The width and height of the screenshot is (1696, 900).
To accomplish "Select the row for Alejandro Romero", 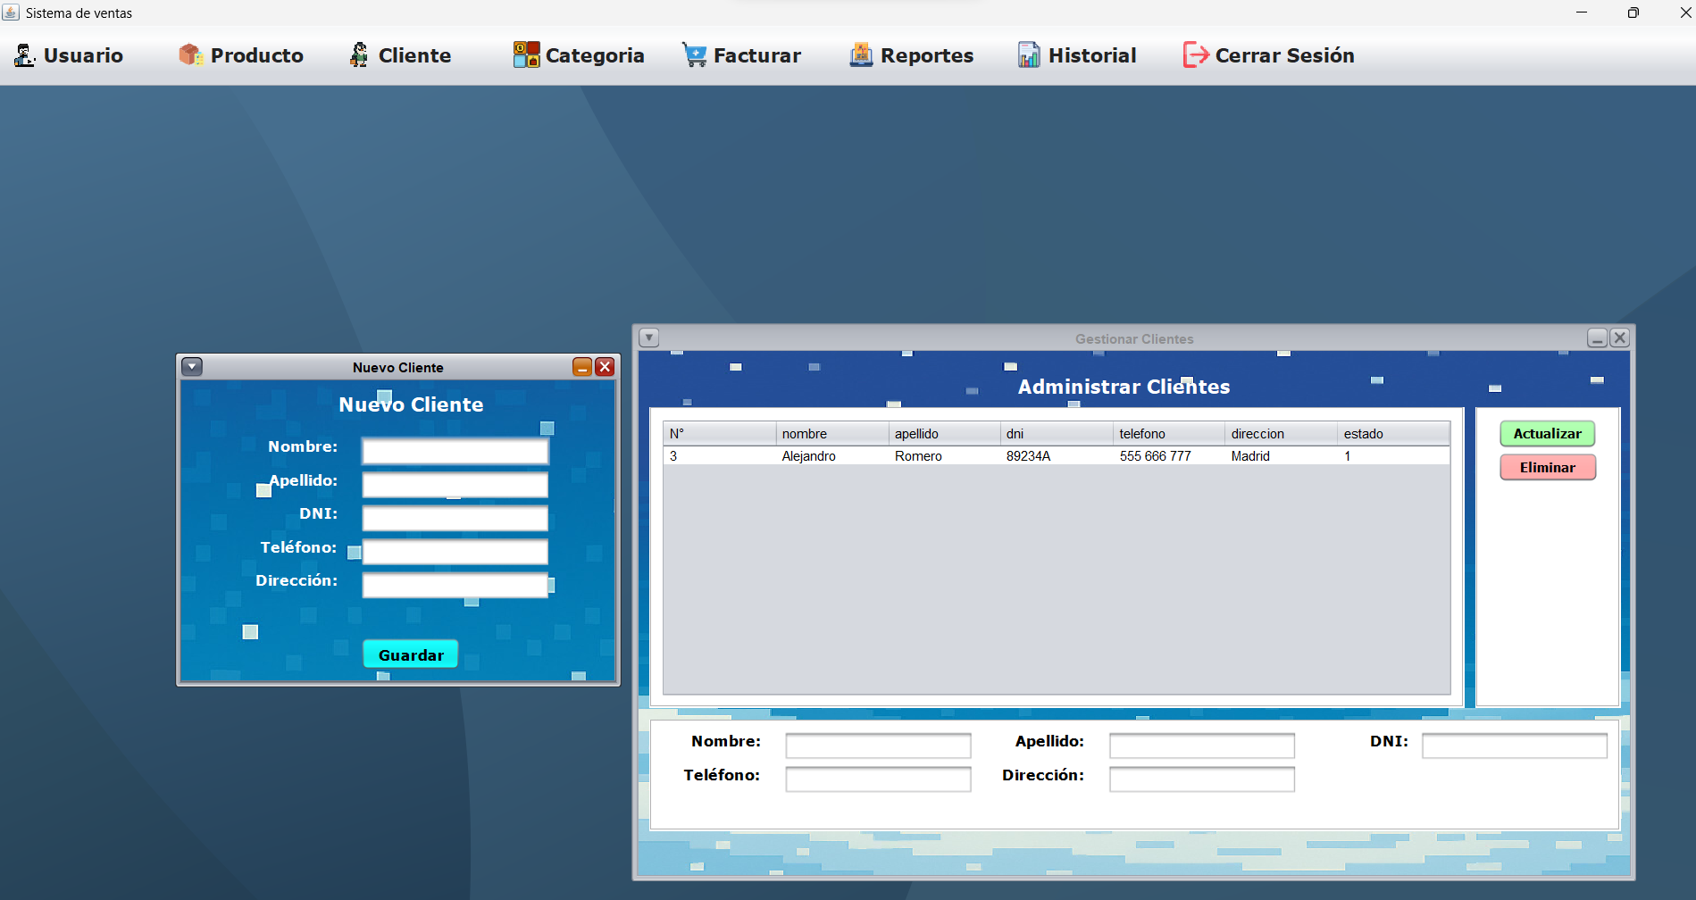I will click(982, 455).
